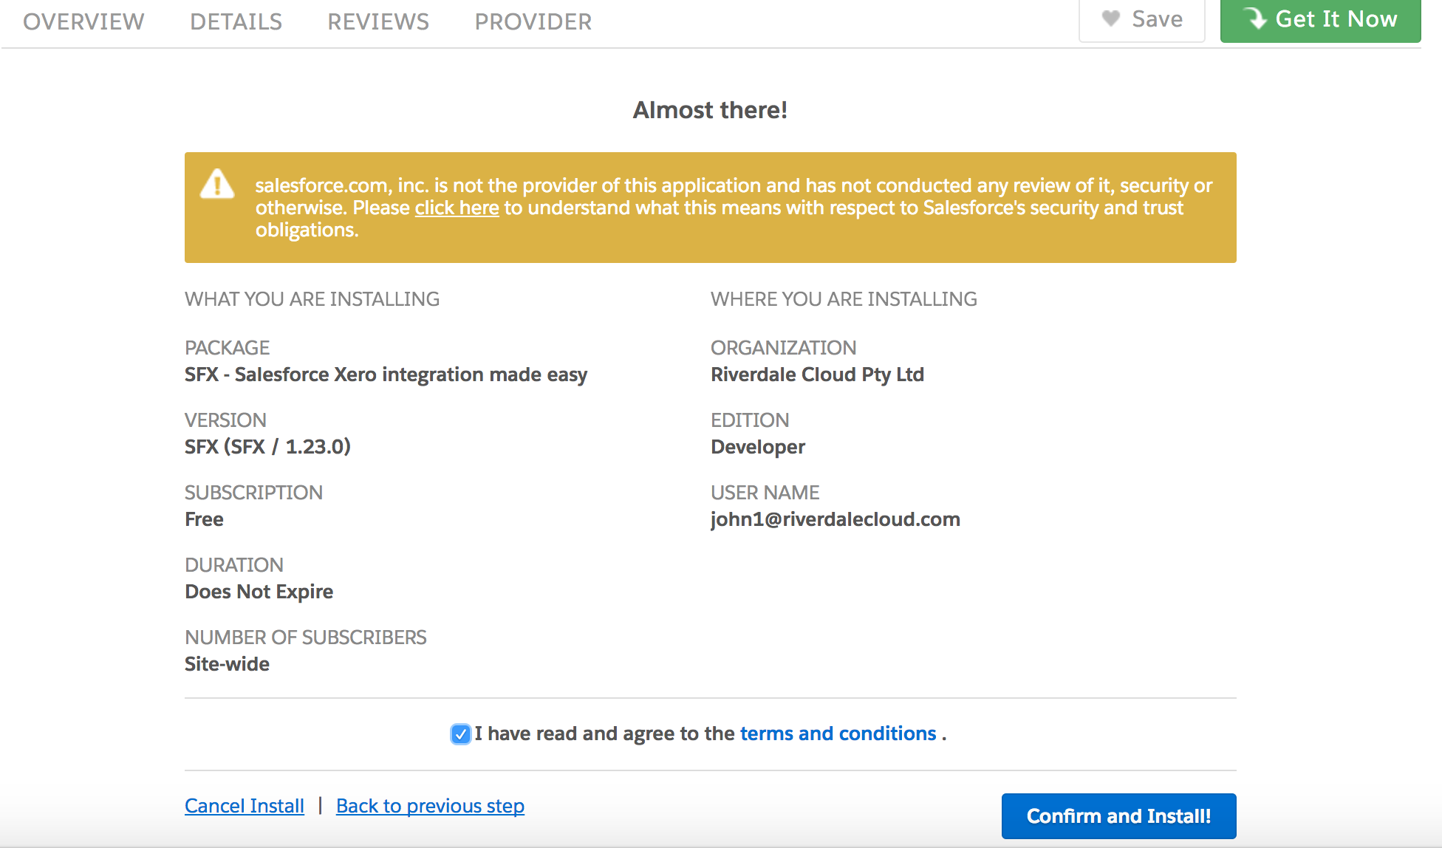
Task: Click the WHAT YOU ARE INSTALLING heading
Action: click(312, 299)
